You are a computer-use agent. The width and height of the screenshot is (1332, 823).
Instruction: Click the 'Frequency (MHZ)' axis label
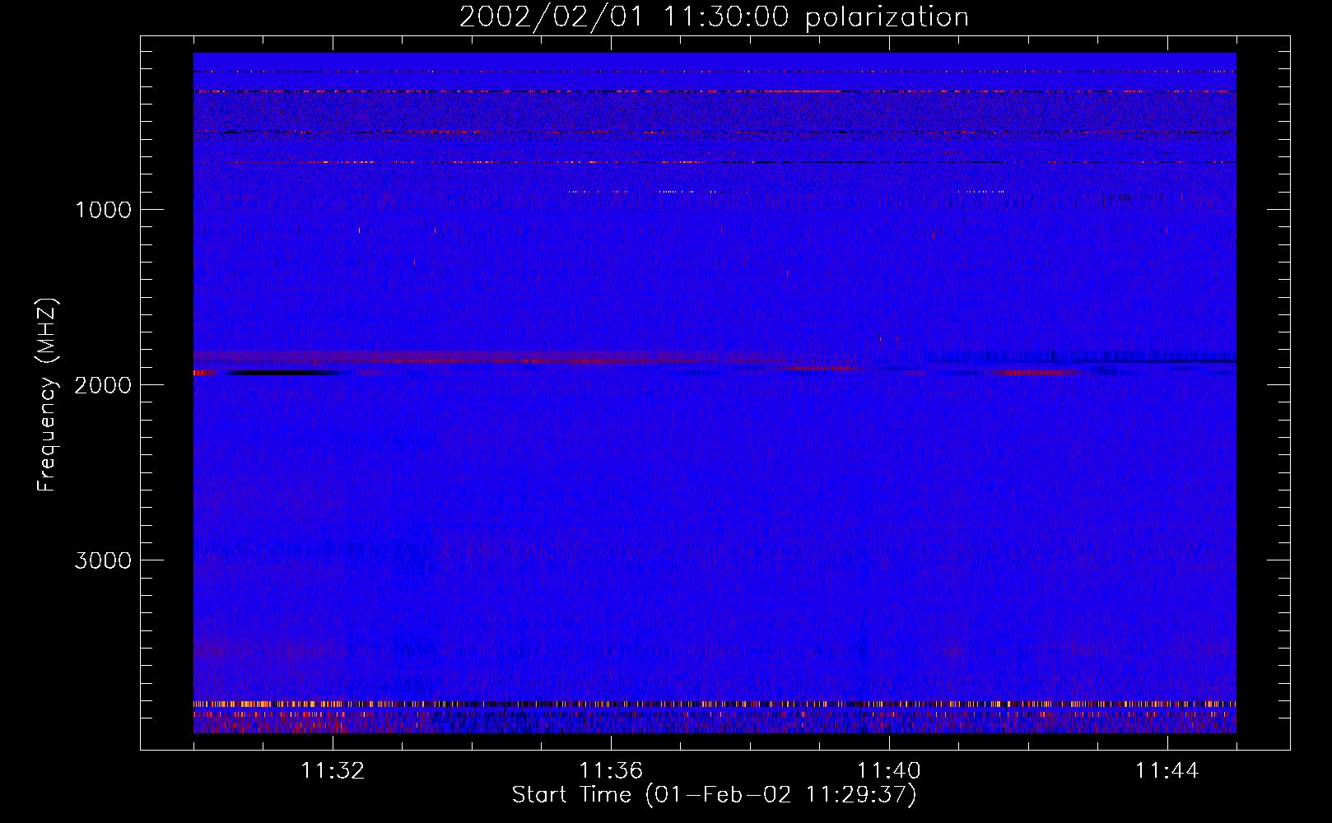47,395
